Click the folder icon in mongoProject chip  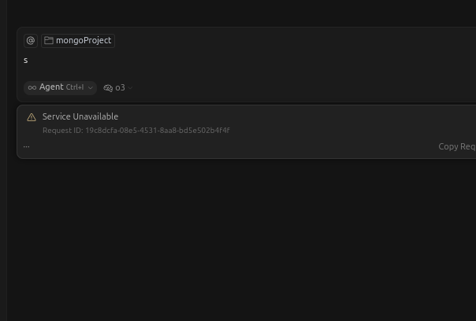point(49,40)
